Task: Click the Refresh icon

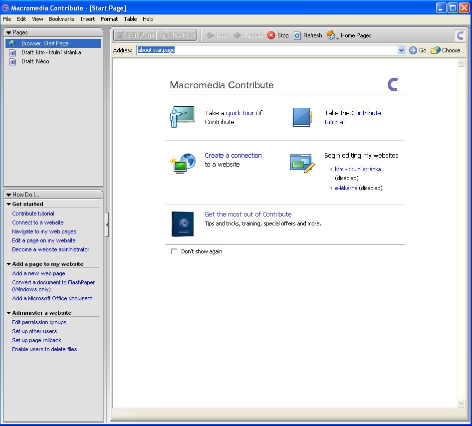Action: coord(297,35)
